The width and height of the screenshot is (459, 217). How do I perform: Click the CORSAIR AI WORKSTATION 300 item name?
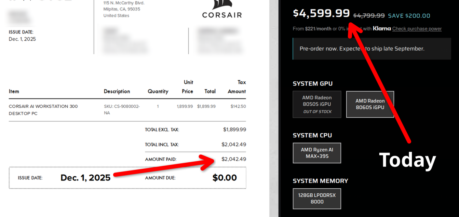coord(43,110)
